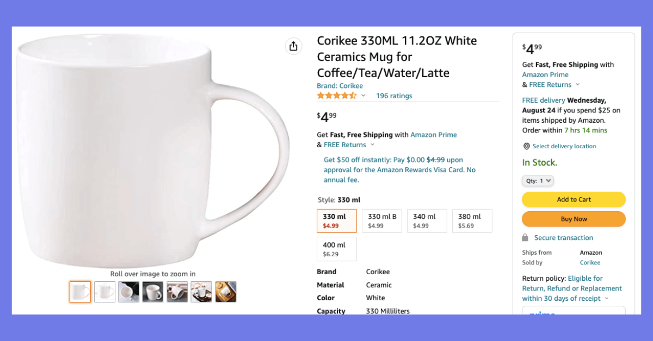Switch to the 330 ml B style option
653x341 pixels.
coord(381,220)
